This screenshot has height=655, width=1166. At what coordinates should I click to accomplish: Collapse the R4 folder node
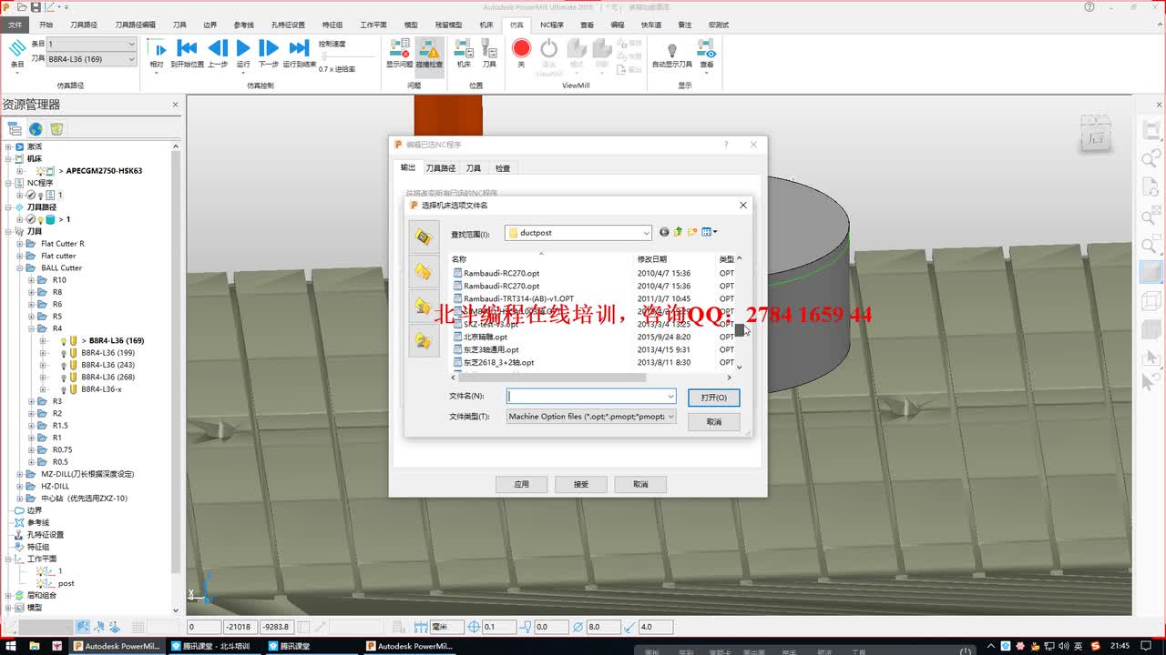[31, 328]
